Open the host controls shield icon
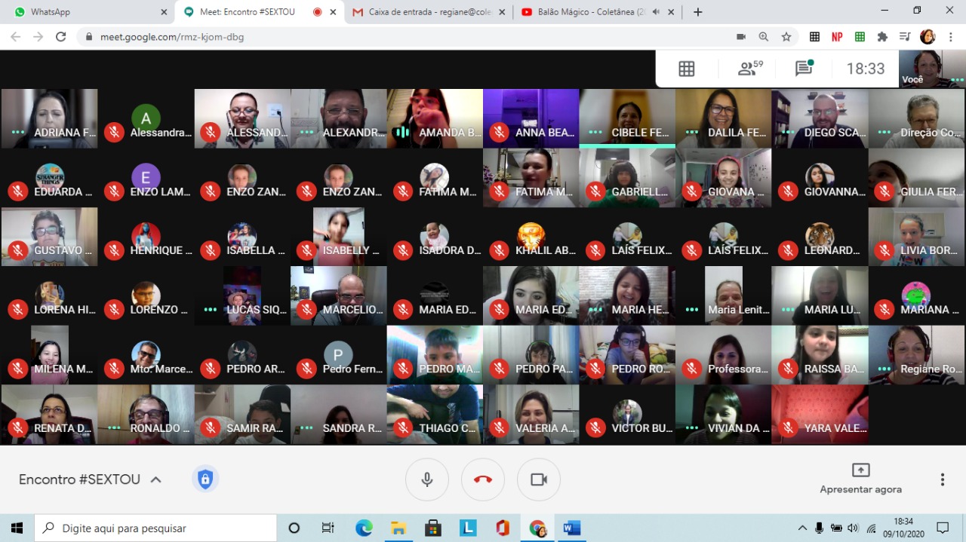 pyautogui.click(x=205, y=479)
